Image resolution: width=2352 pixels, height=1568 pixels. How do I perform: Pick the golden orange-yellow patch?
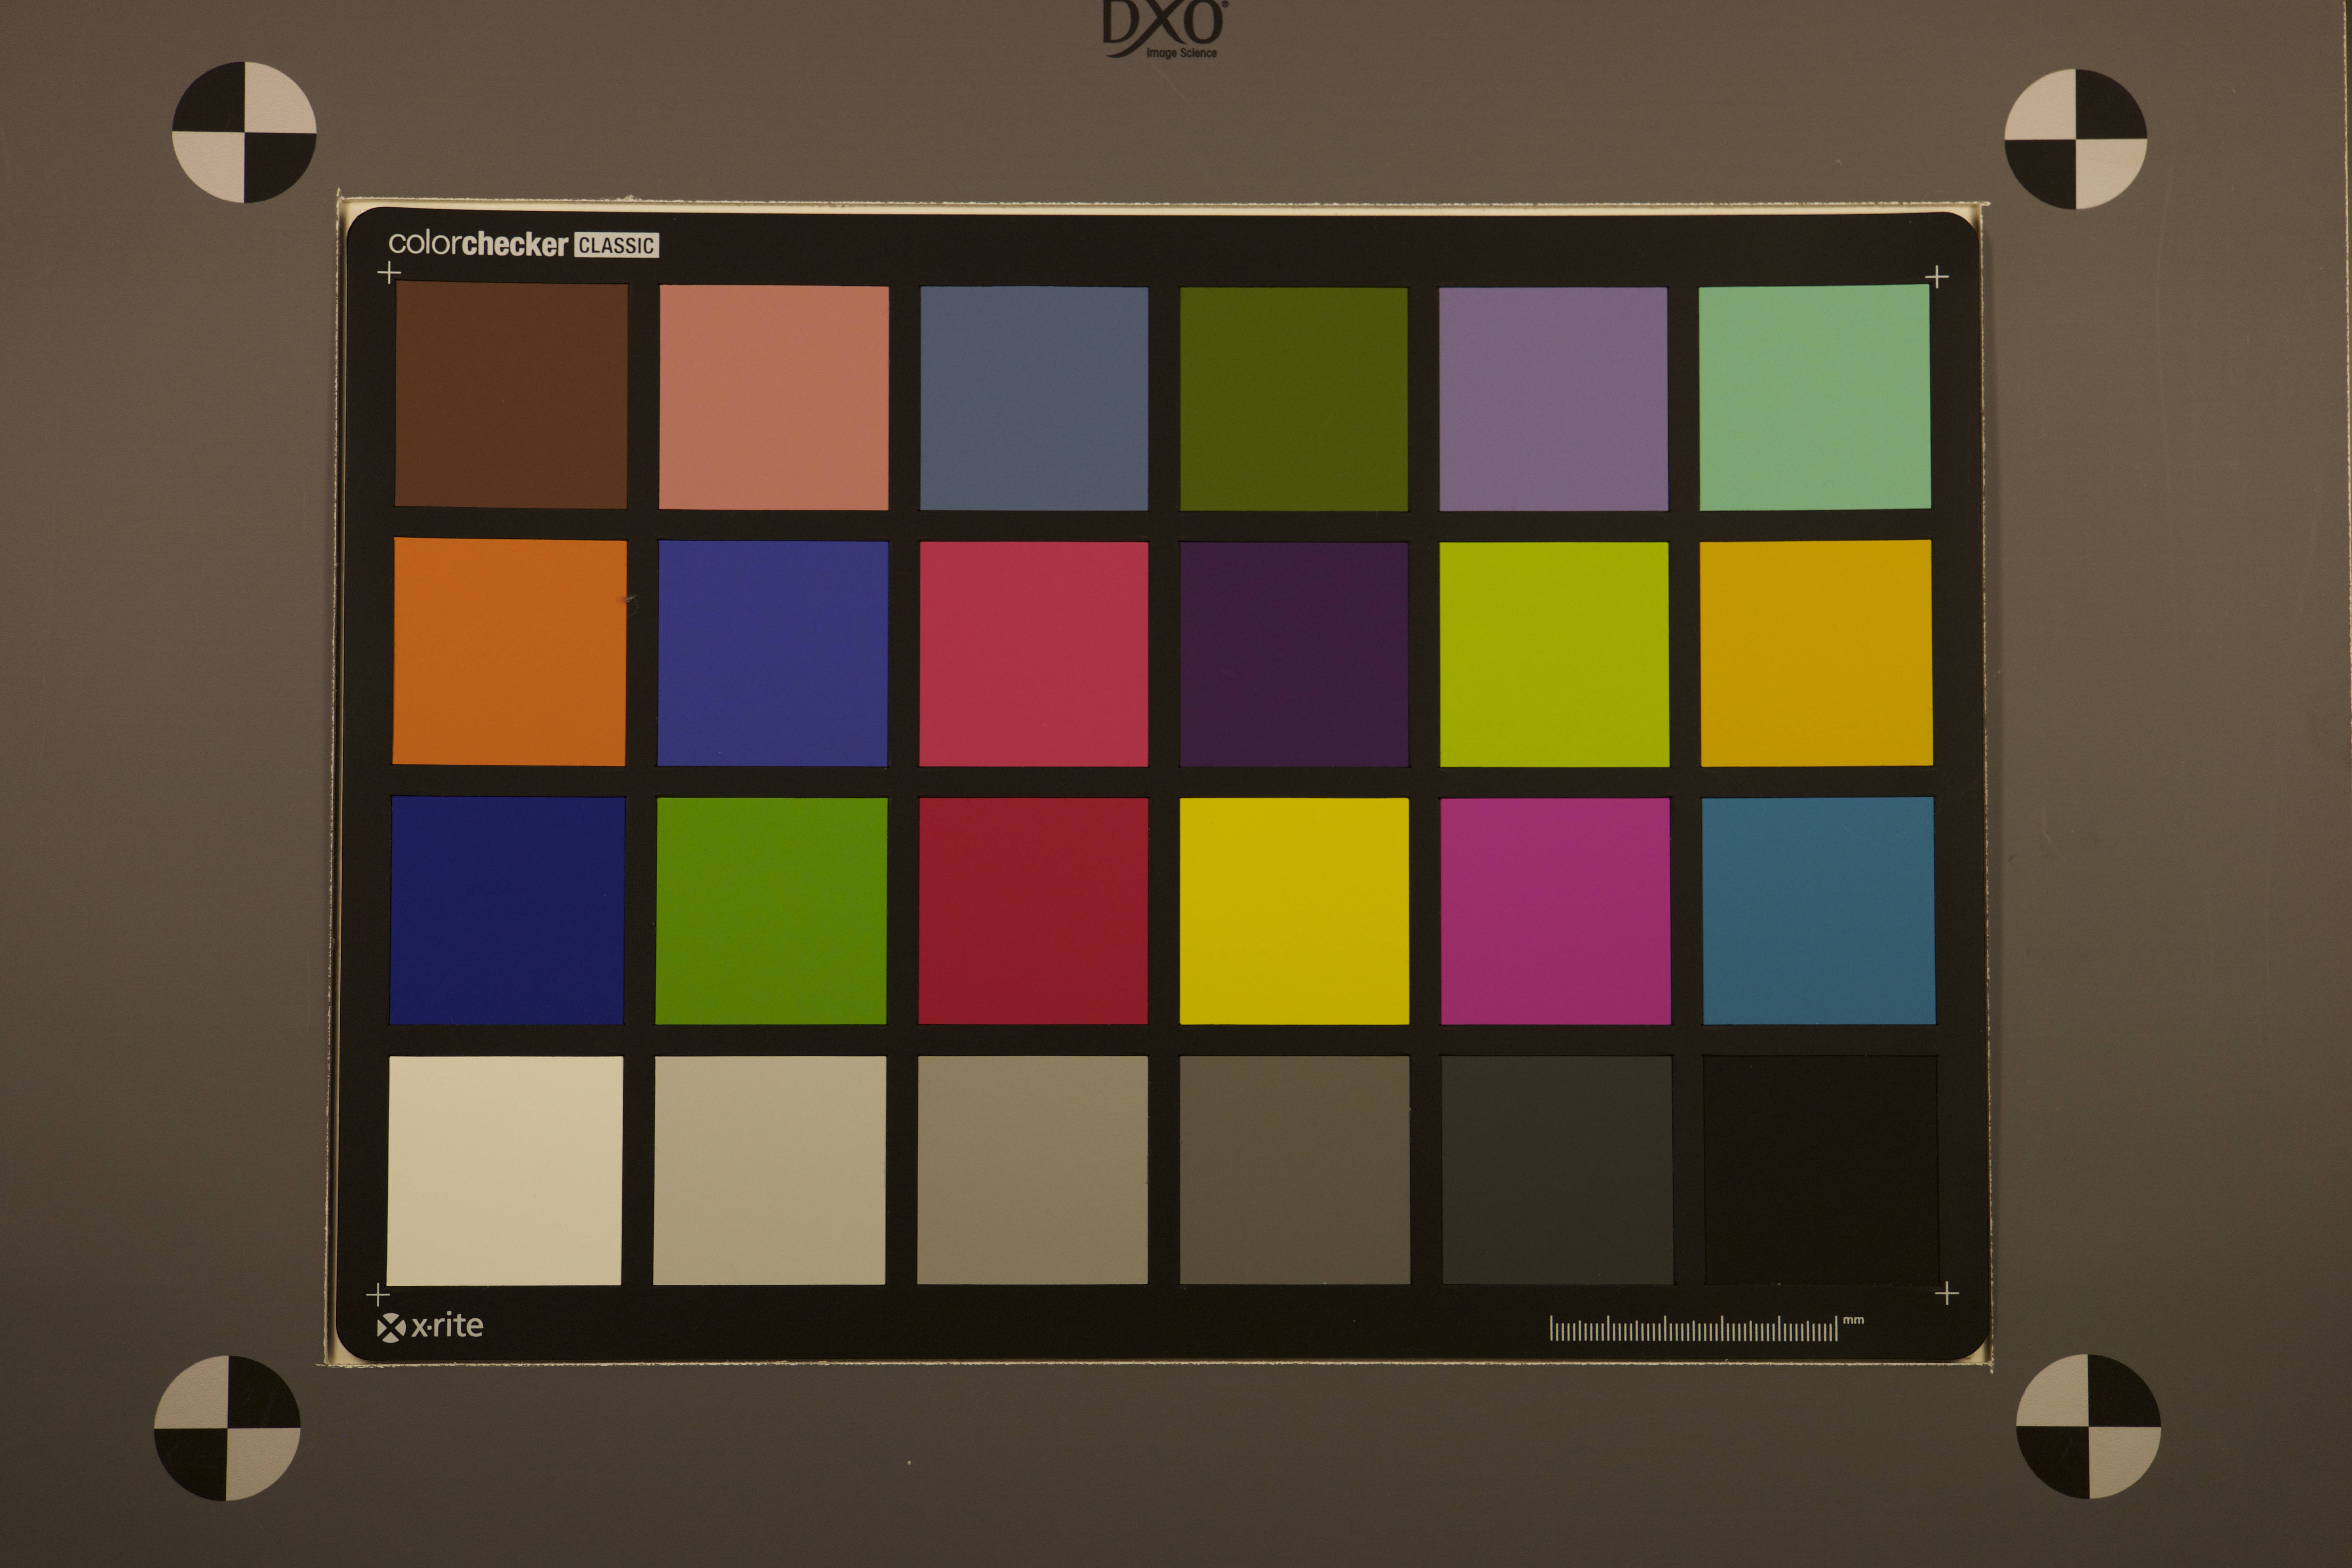point(1816,653)
